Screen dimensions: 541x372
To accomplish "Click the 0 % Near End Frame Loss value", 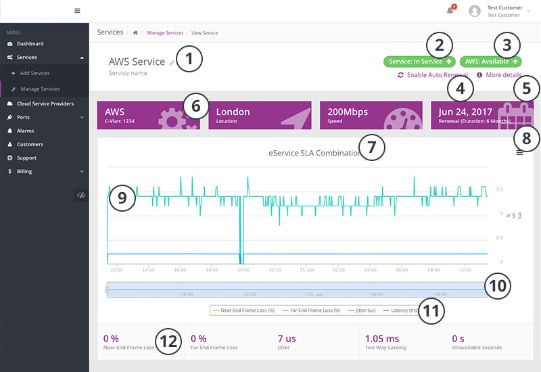I will pos(111,339).
